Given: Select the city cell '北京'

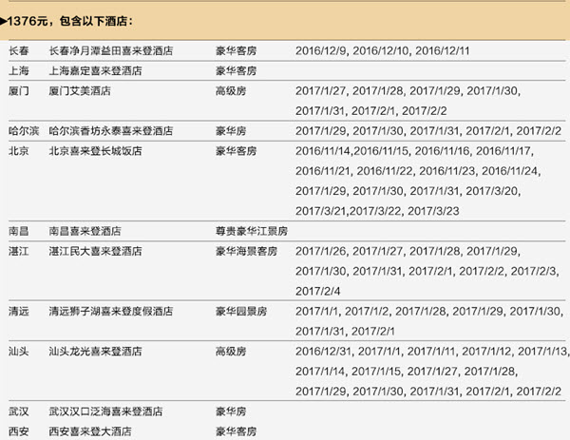Looking at the screenshot, I should coord(19,150).
